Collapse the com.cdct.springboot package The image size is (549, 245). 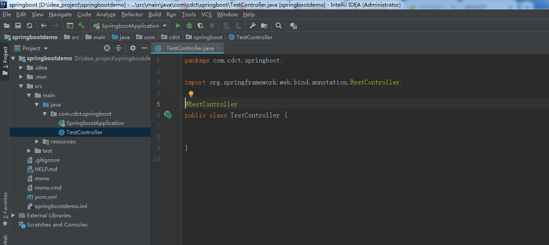pos(45,114)
